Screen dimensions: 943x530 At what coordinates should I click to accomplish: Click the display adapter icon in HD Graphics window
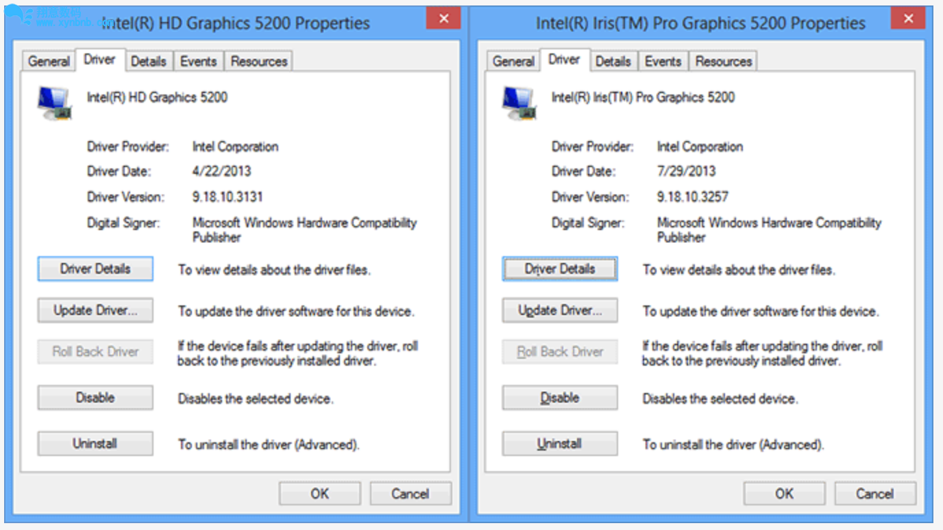(x=55, y=105)
